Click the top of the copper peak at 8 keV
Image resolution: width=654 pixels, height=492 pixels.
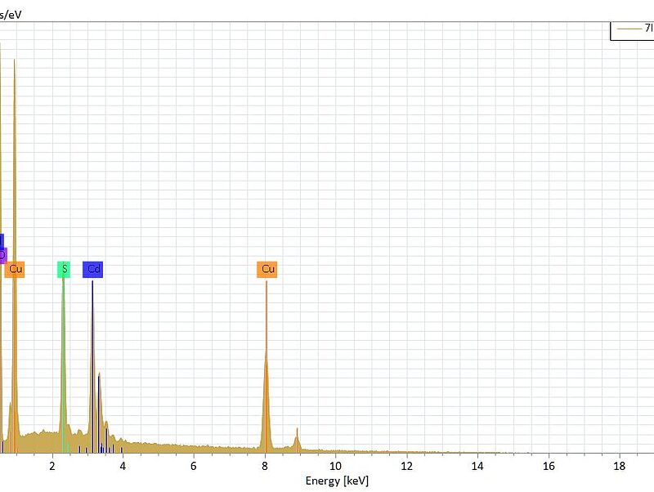(266, 353)
